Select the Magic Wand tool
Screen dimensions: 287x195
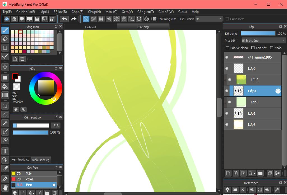(5, 123)
